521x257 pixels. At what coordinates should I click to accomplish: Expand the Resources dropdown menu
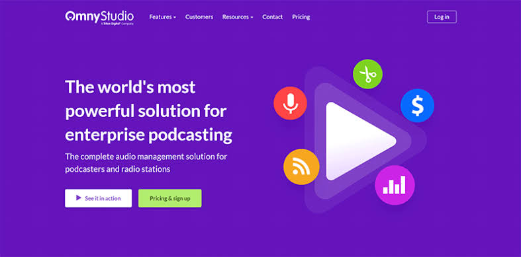tap(238, 17)
